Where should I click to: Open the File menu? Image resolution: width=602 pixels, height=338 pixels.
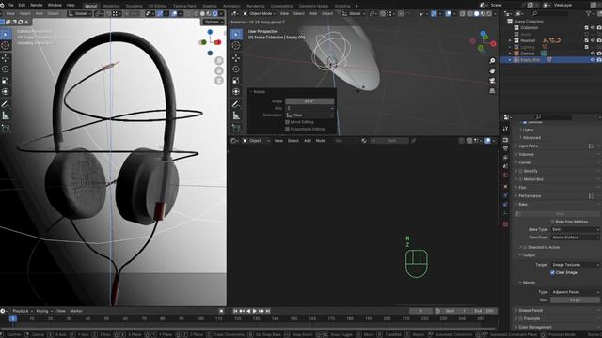(x=10, y=5)
